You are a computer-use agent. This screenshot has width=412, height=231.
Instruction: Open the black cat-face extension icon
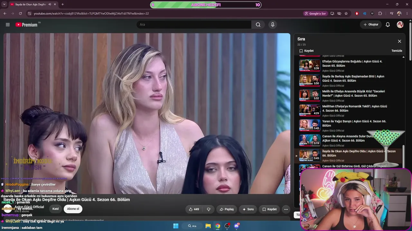tap(372, 13)
